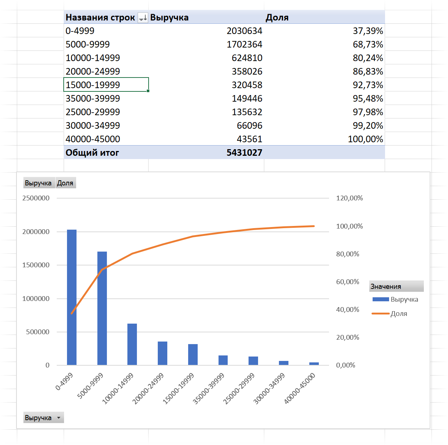The height and width of the screenshot is (445, 448).
Task: Select the 35000-39999 row label cell
Action: pyautogui.click(x=106, y=99)
